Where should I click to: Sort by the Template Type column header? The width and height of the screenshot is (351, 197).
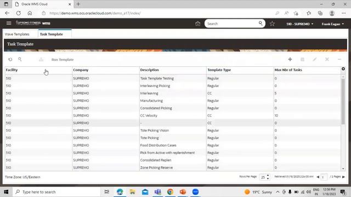(x=219, y=70)
